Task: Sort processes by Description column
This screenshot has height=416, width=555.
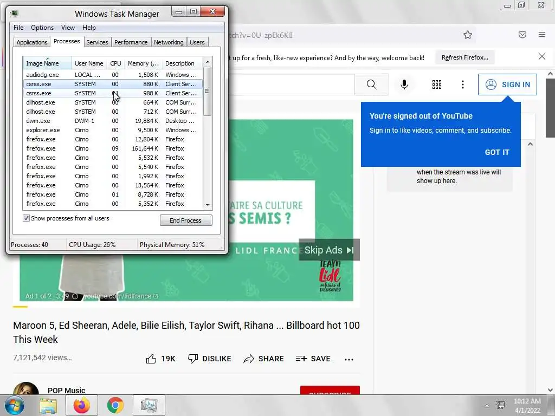Action: coord(182,63)
